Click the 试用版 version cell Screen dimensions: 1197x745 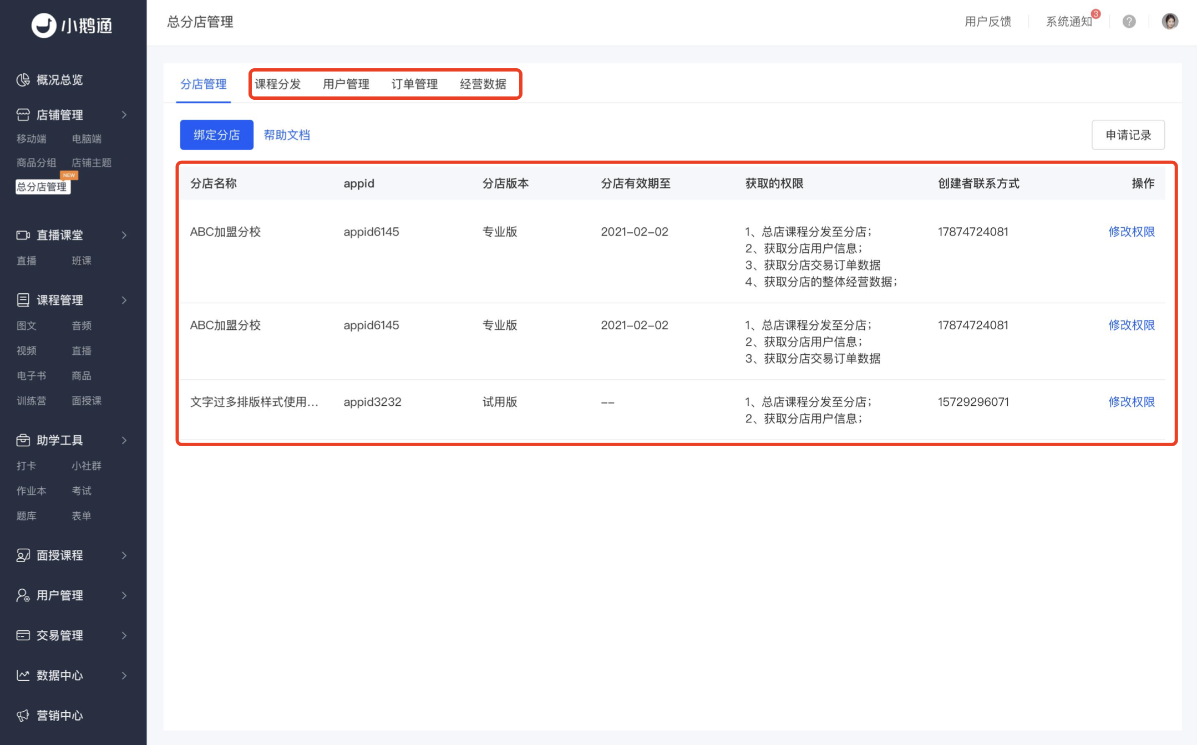pyautogui.click(x=500, y=402)
